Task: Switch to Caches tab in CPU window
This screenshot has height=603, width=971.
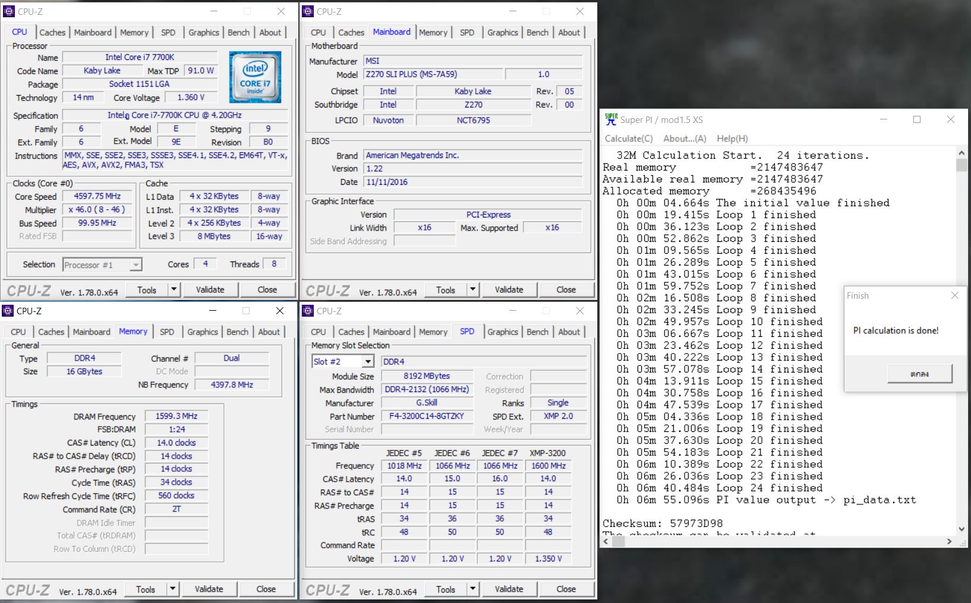Action: click(52, 33)
